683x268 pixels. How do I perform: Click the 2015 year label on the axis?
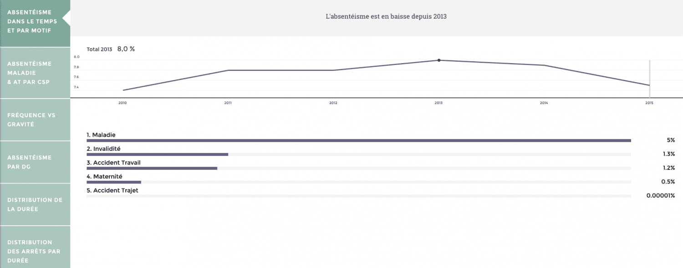(649, 103)
